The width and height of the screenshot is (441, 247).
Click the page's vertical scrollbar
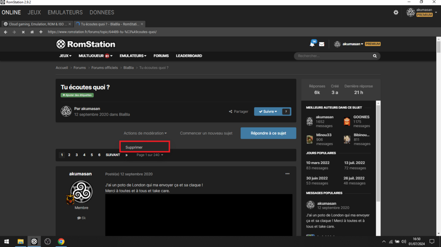pos(438,132)
